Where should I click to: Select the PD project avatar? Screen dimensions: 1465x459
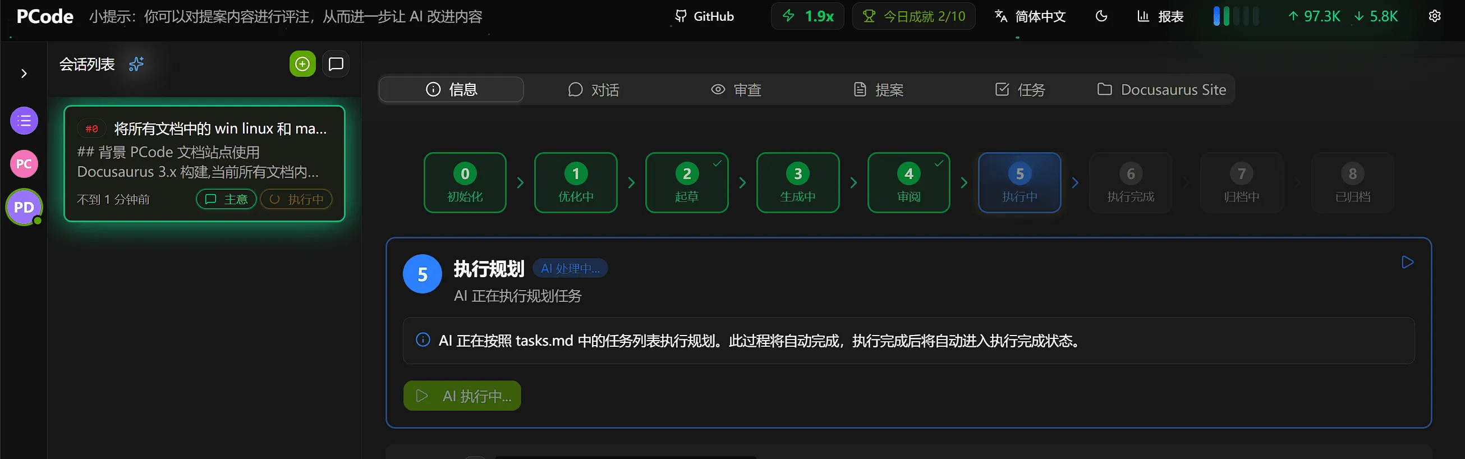pos(24,207)
